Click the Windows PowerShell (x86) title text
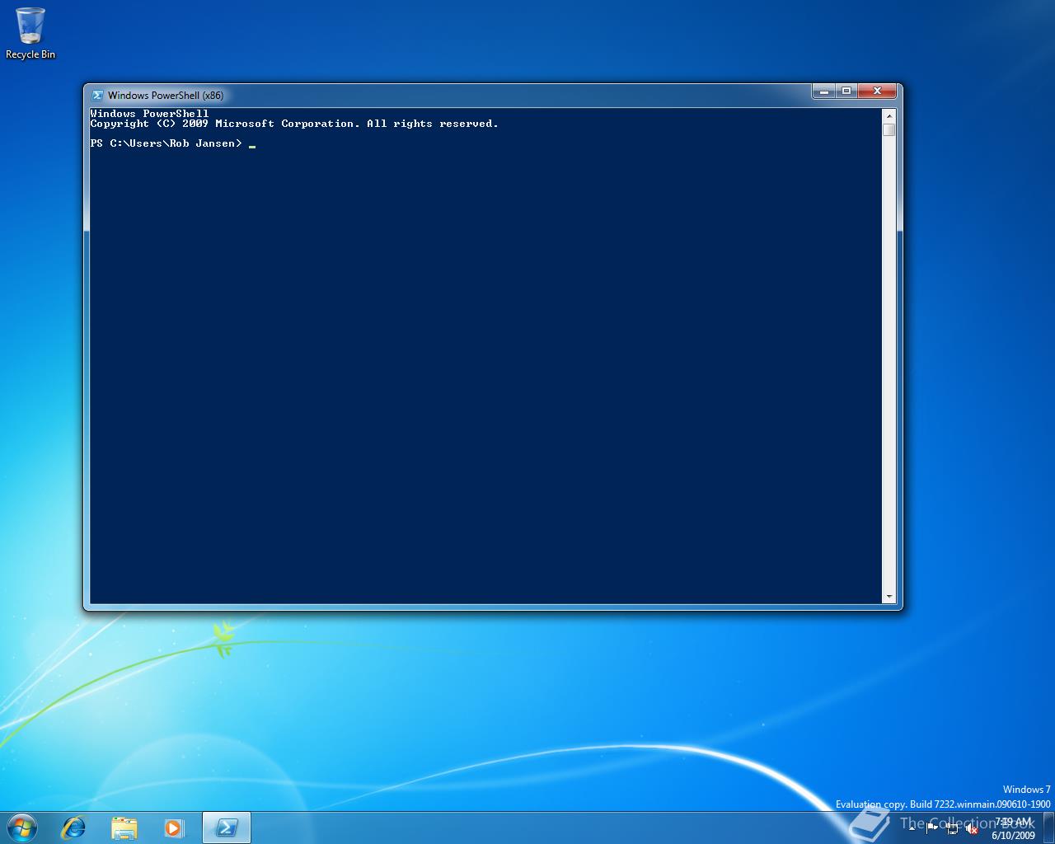The width and height of the screenshot is (1055, 844). click(166, 96)
